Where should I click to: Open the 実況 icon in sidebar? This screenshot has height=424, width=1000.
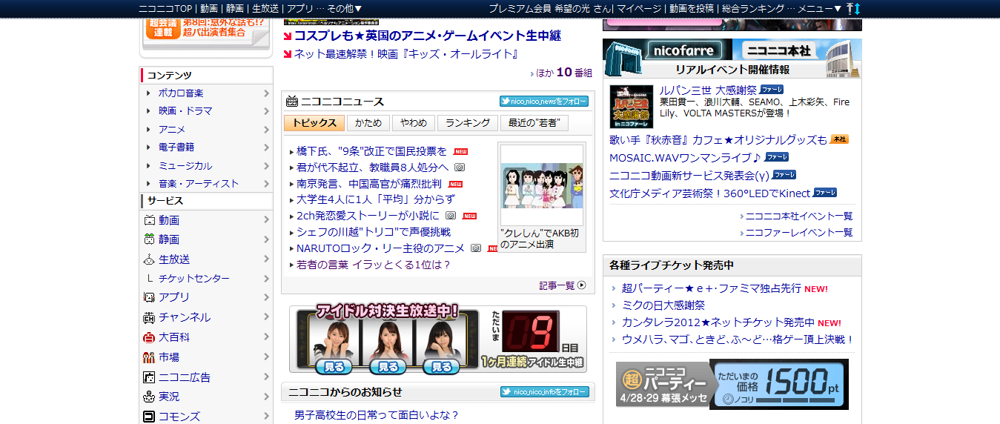[149, 397]
